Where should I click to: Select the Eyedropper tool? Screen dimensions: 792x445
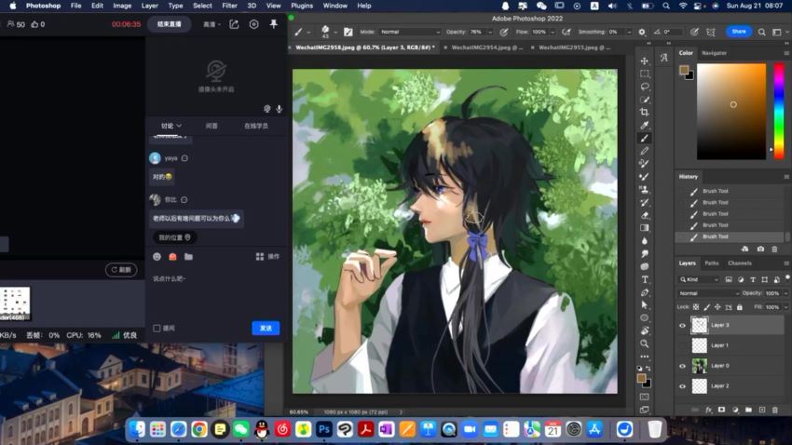pos(644,125)
